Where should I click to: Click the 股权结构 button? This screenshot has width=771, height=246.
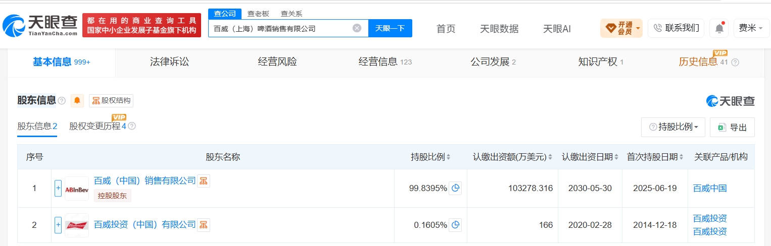[x=111, y=101]
